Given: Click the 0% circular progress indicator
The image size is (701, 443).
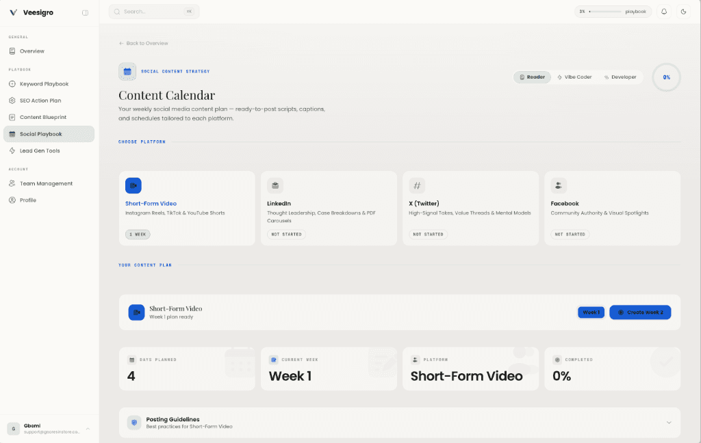Looking at the screenshot, I should pos(666,77).
